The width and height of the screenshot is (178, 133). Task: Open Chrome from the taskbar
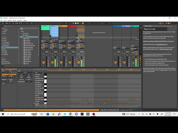(x=70, y=114)
